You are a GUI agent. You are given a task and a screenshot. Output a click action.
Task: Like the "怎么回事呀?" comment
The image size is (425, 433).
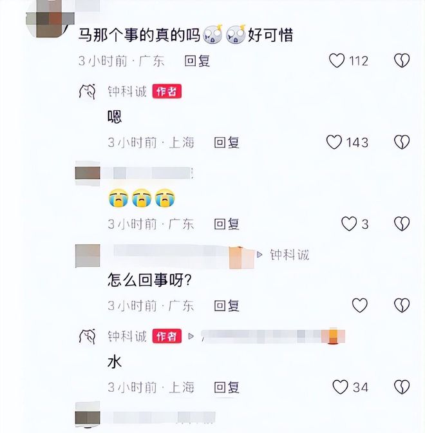359,305
